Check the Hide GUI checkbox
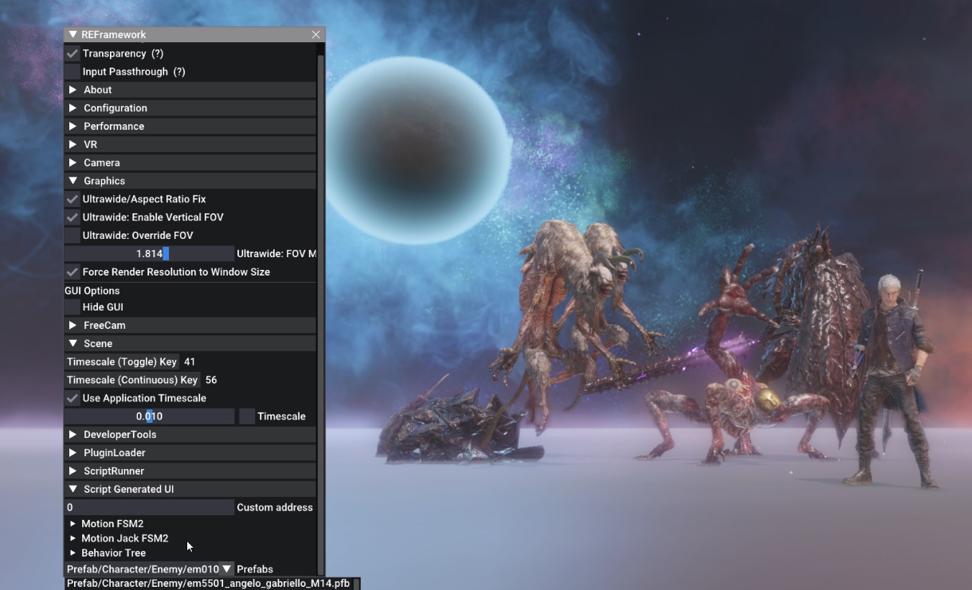The height and width of the screenshot is (590, 972). 73,307
